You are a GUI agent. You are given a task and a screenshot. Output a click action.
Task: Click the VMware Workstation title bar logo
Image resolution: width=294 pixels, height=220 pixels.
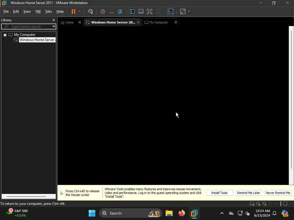click(4, 3)
